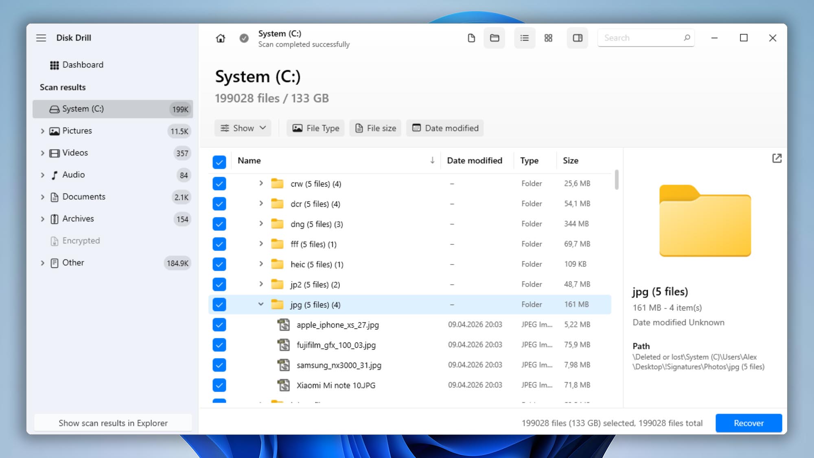814x458 pixels.
Task: Open preview in external window icon
Action: [777, 158]
